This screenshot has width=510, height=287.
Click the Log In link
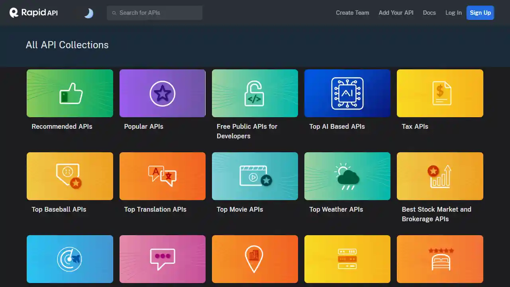pyautogui.click(x=453, y=12)
